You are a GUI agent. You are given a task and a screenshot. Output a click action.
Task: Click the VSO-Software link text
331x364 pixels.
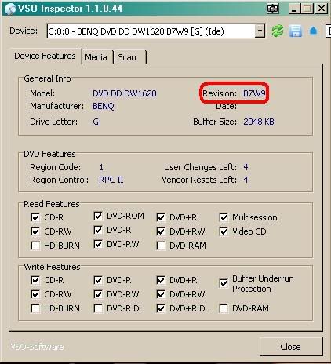pyautogui.click(x=37, y=347)
